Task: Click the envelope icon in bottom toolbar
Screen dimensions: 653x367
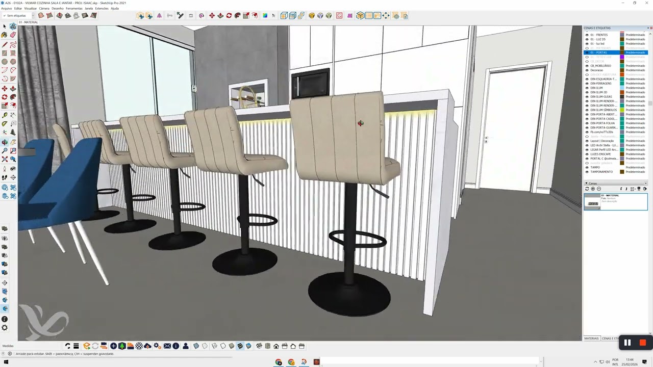Action: [167, 346]
